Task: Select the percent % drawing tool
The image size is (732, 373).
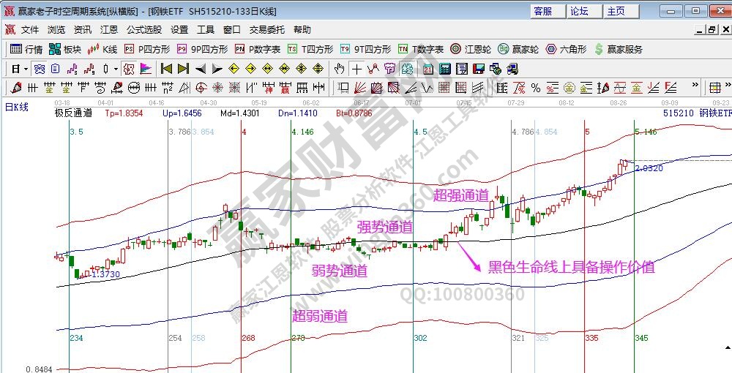Action: coord(535,88)
